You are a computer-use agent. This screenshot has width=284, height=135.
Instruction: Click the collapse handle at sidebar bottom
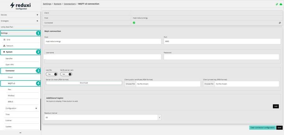20,133
